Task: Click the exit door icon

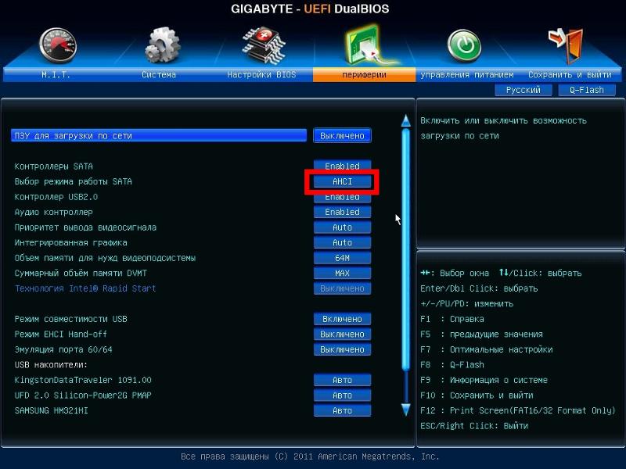Action: 567,45
